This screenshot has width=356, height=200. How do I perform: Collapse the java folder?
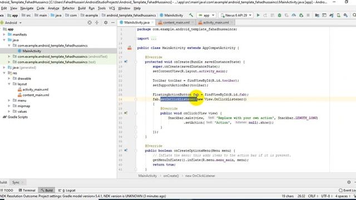[4, 40]
